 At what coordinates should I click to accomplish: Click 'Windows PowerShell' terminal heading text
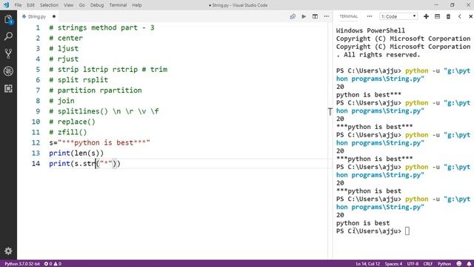tap(370, 30)
